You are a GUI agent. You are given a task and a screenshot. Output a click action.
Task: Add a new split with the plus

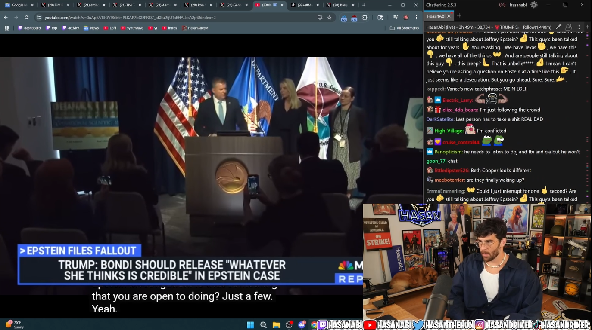click(587, 27)
